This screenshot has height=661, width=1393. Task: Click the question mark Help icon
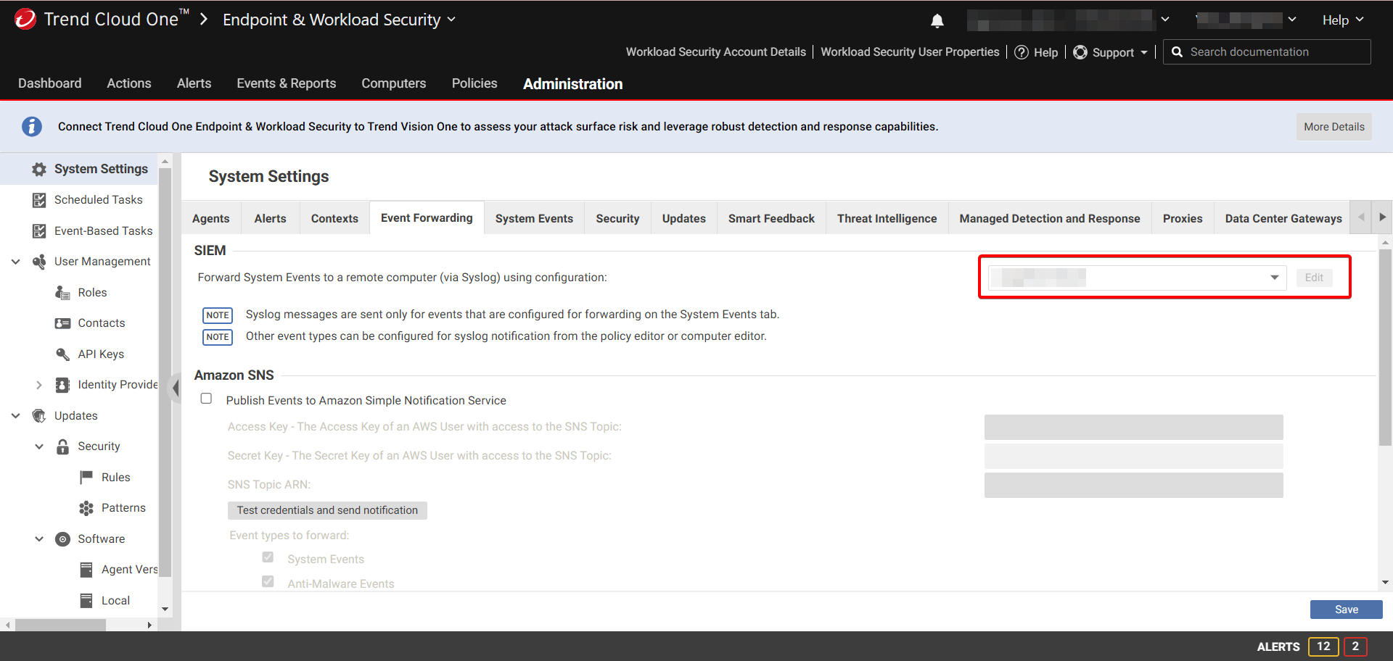1022,52
